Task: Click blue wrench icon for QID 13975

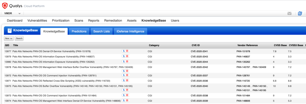Action: (124, 90)
